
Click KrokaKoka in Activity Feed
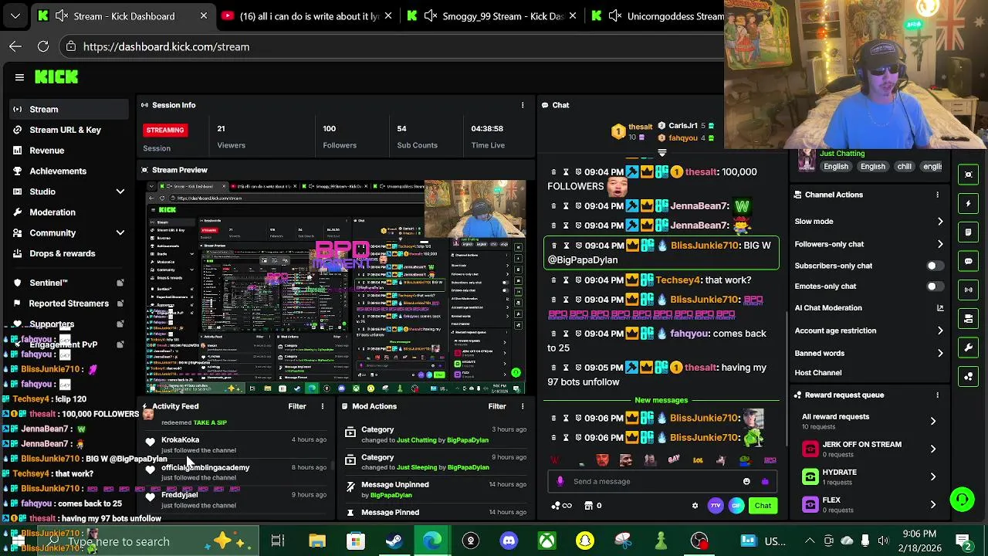pos(180,440)
